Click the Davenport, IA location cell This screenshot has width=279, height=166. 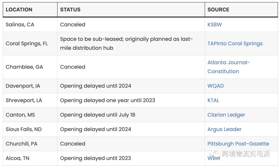[23, 86]
